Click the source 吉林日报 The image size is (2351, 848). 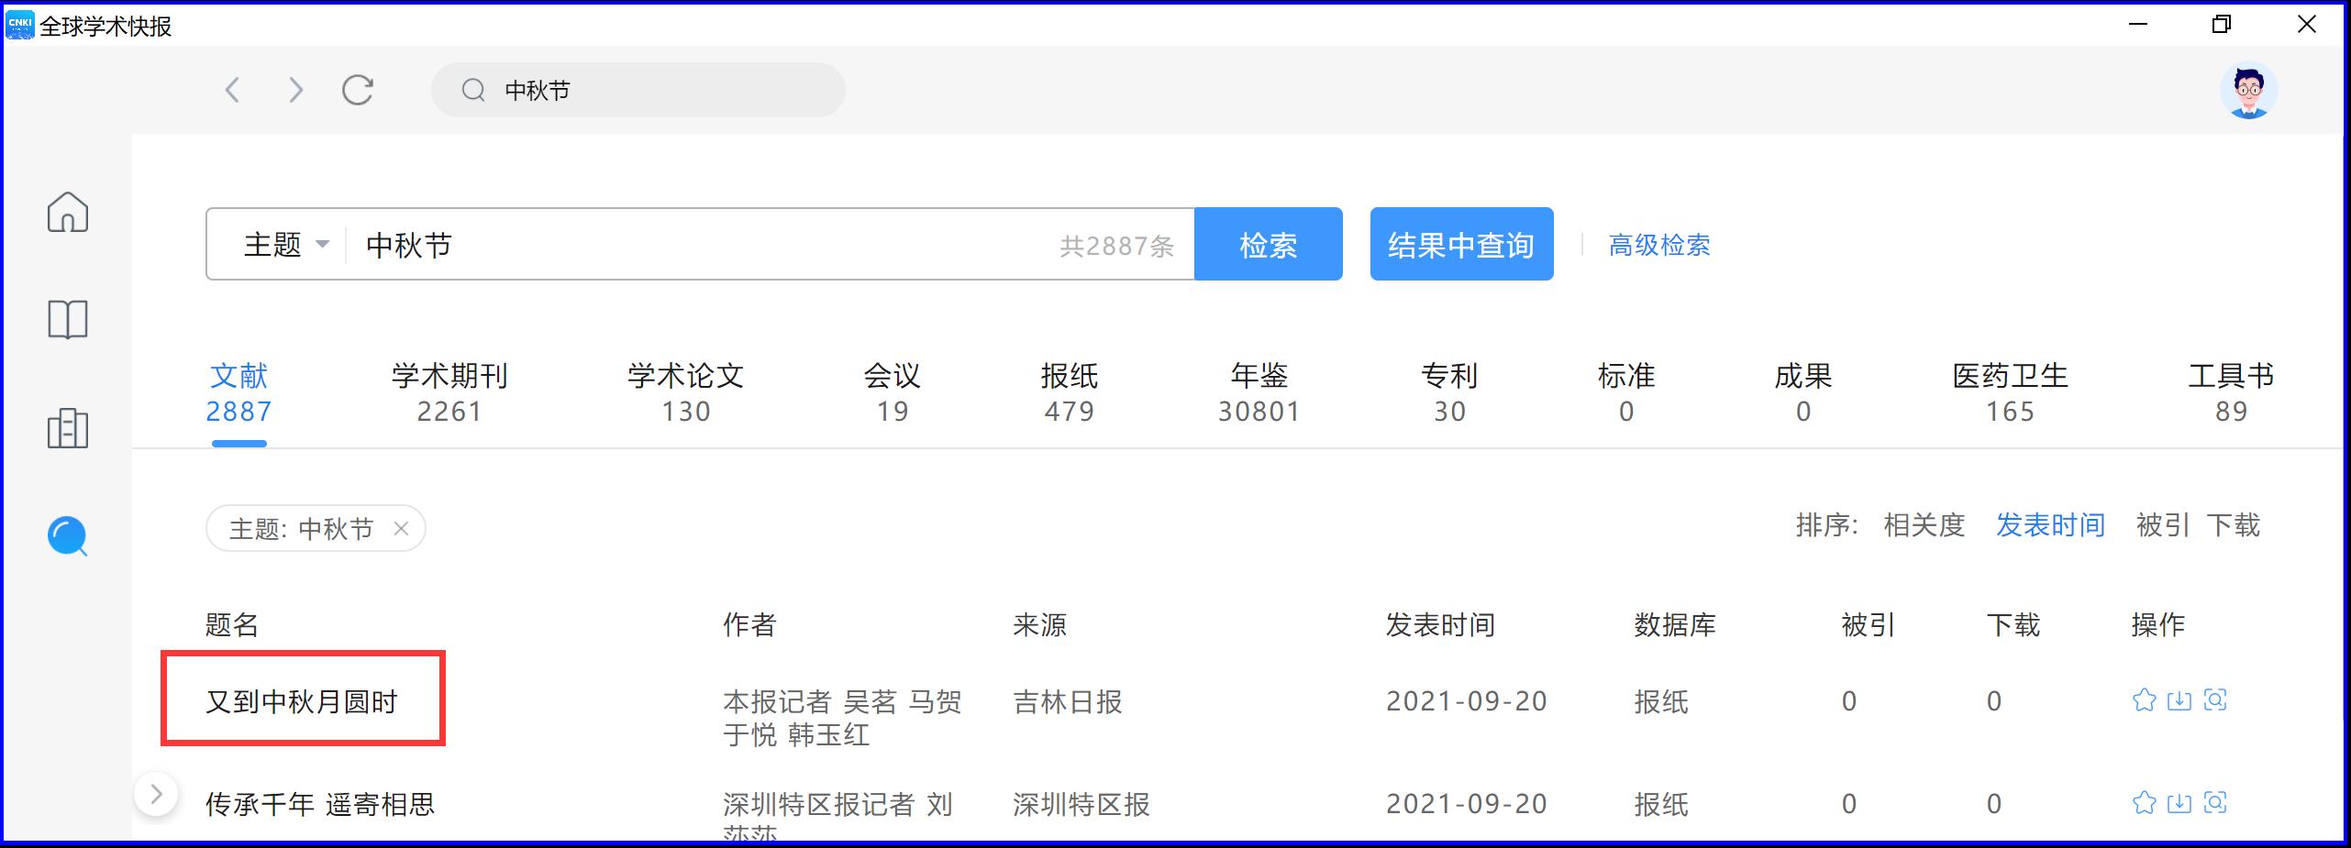pyautogui.click(x=1068, y=701)
